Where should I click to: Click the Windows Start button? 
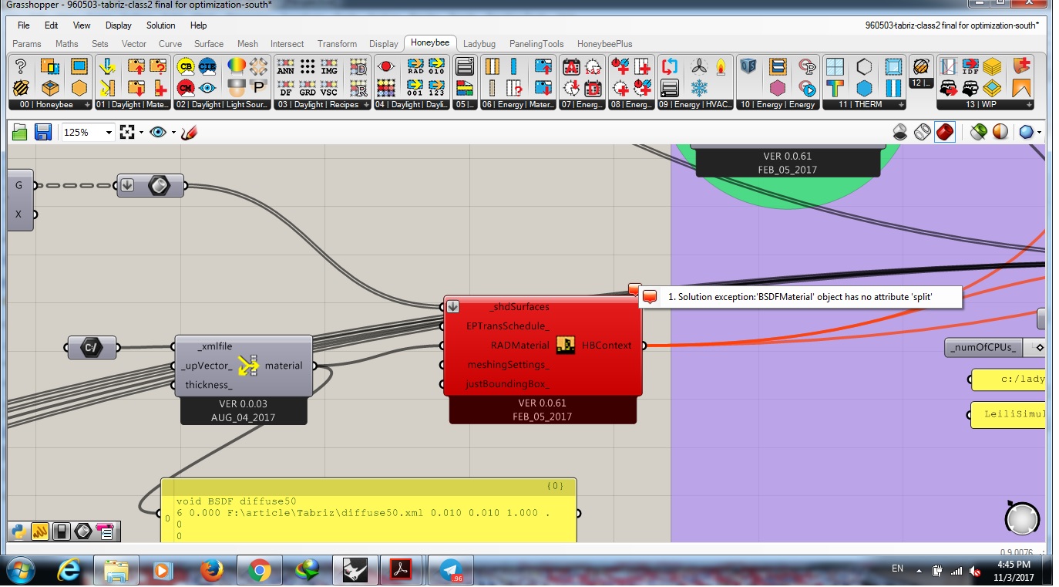tap(20, 571)
